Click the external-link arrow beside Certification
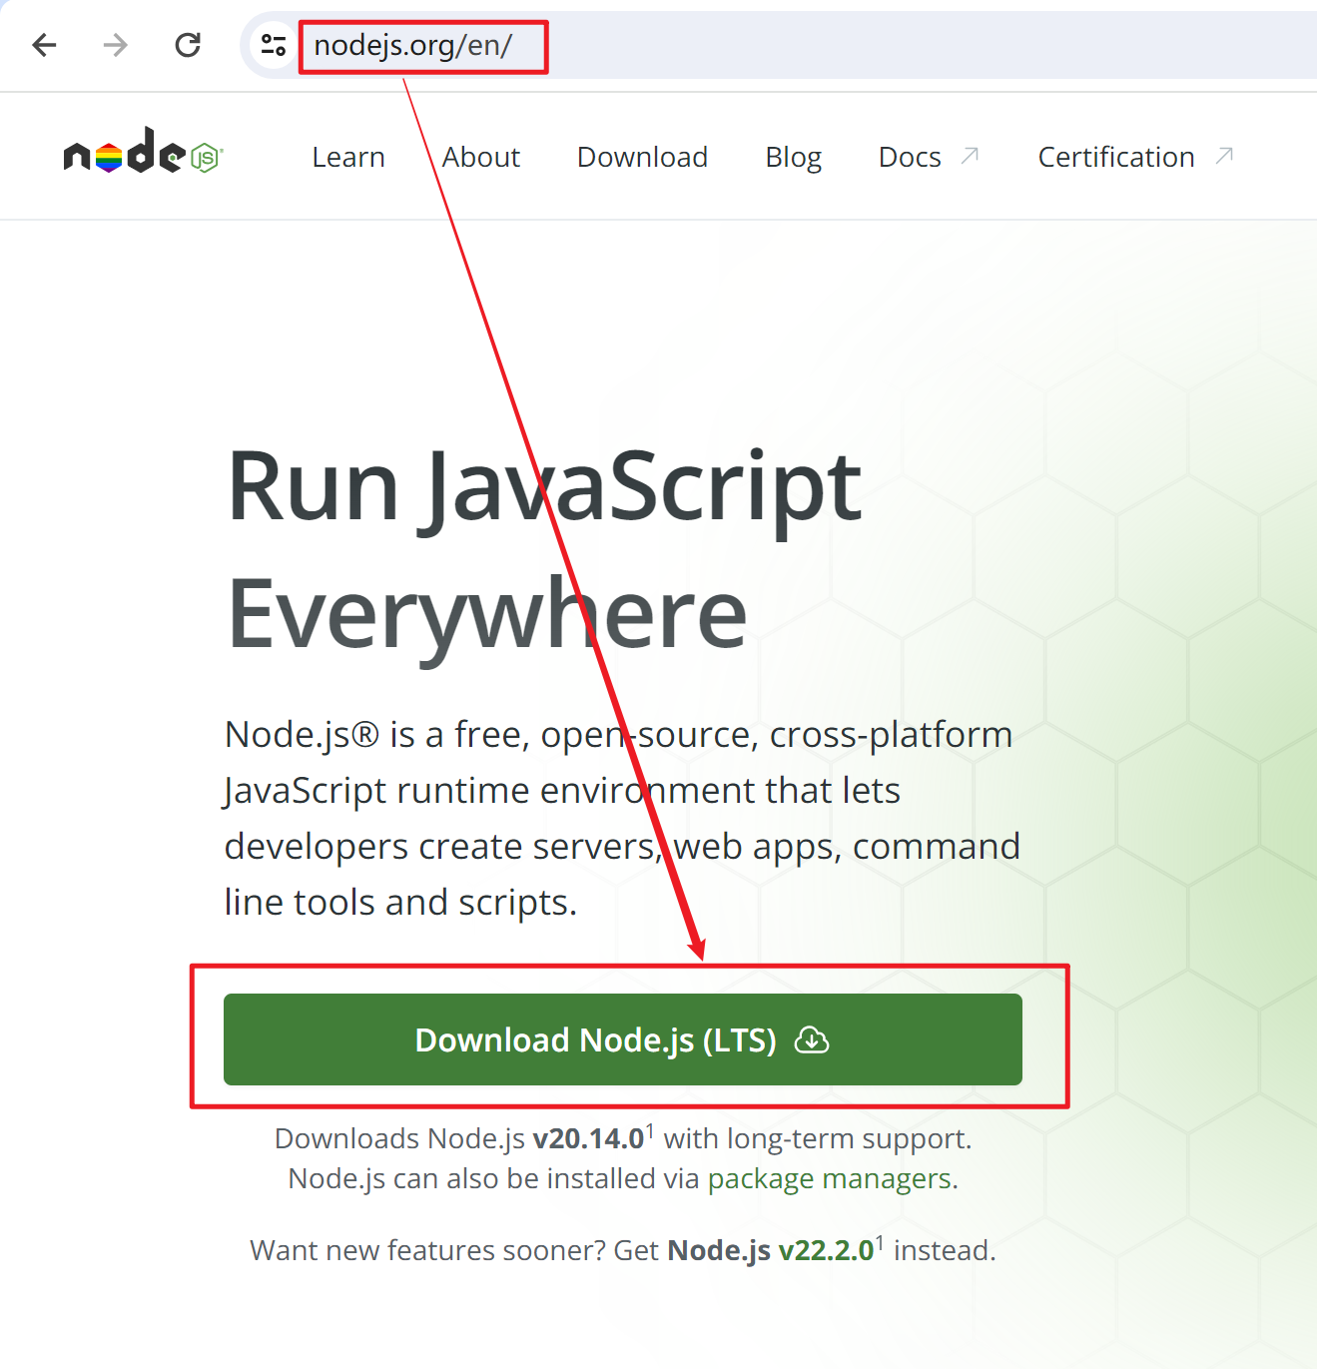 1224,156
